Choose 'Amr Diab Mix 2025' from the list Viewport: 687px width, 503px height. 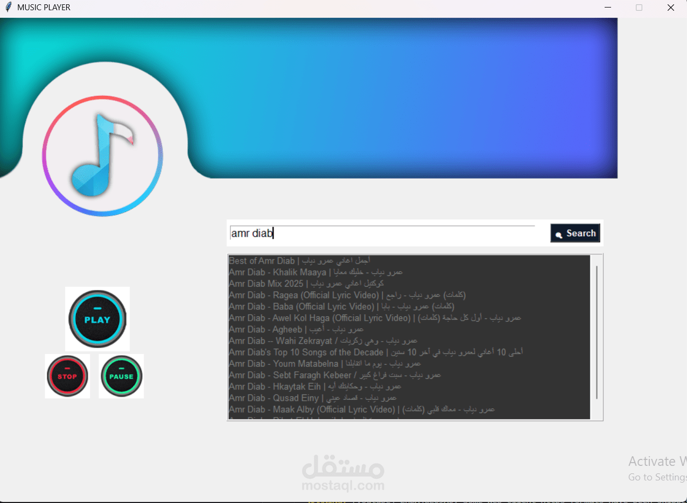click(x=305, y=284)
